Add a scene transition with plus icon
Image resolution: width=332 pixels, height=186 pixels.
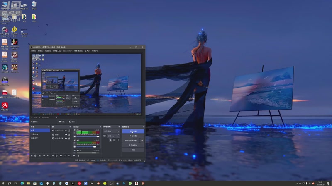coord(110,140)
